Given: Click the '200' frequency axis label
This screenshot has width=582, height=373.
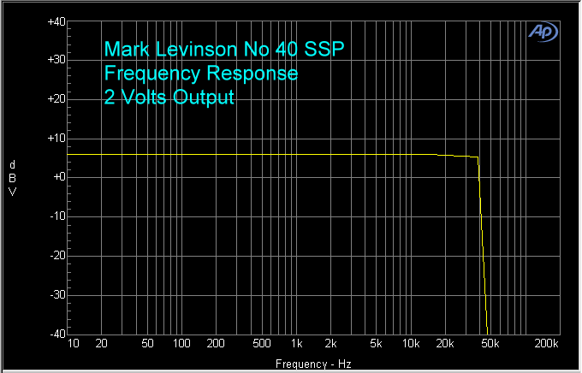Looking at the screenshot, I should pyautogui.click(x=216, y=344).
